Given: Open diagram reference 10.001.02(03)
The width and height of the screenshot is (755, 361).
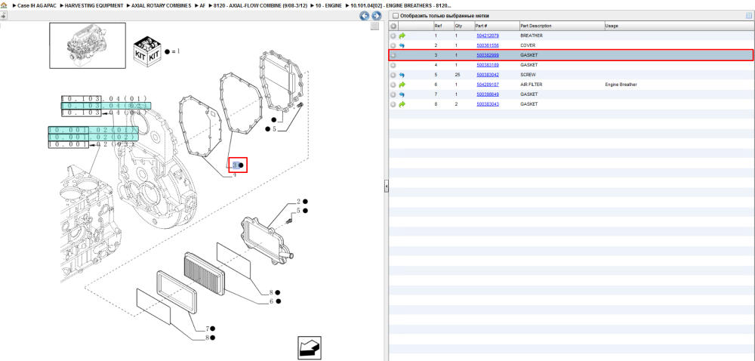Looking at the screenshot, I should tap(91, 144).
